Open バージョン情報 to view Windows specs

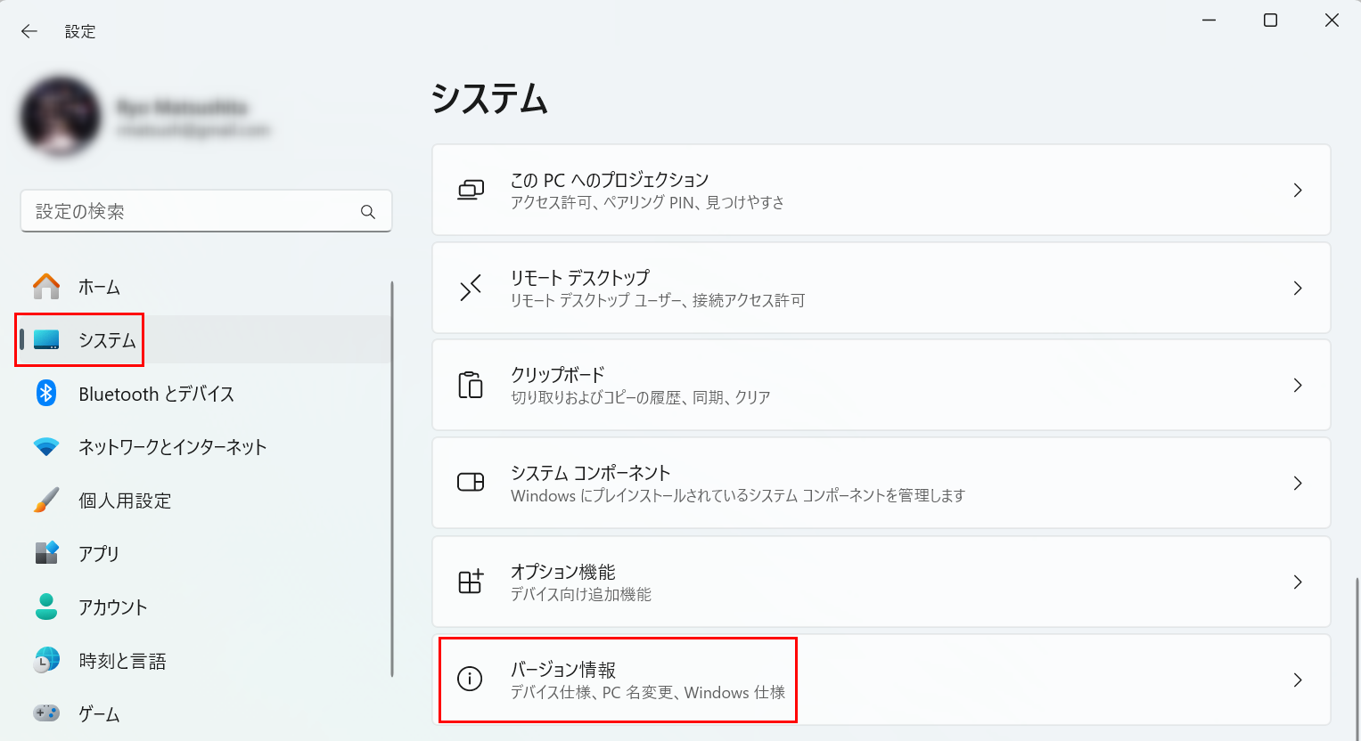click(618, 680)
